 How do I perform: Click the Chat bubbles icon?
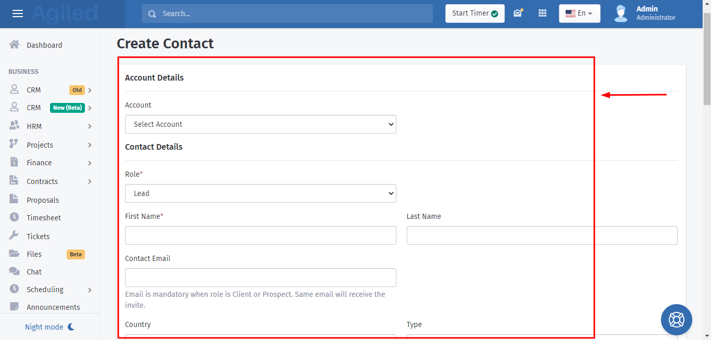[15, 271]
